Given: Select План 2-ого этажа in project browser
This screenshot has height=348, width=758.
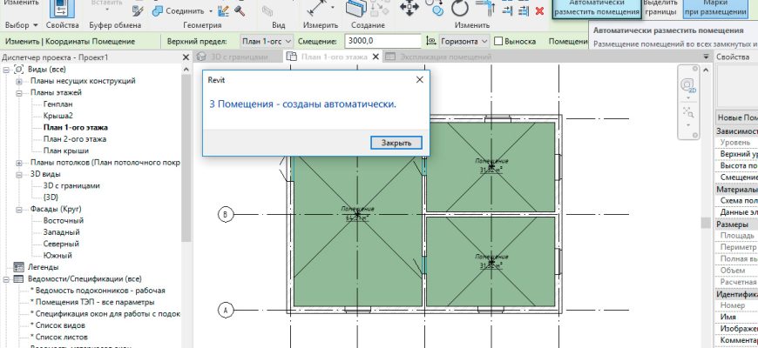Looking at the screenshot, I should pyautogui.click(x=74, y=138).
